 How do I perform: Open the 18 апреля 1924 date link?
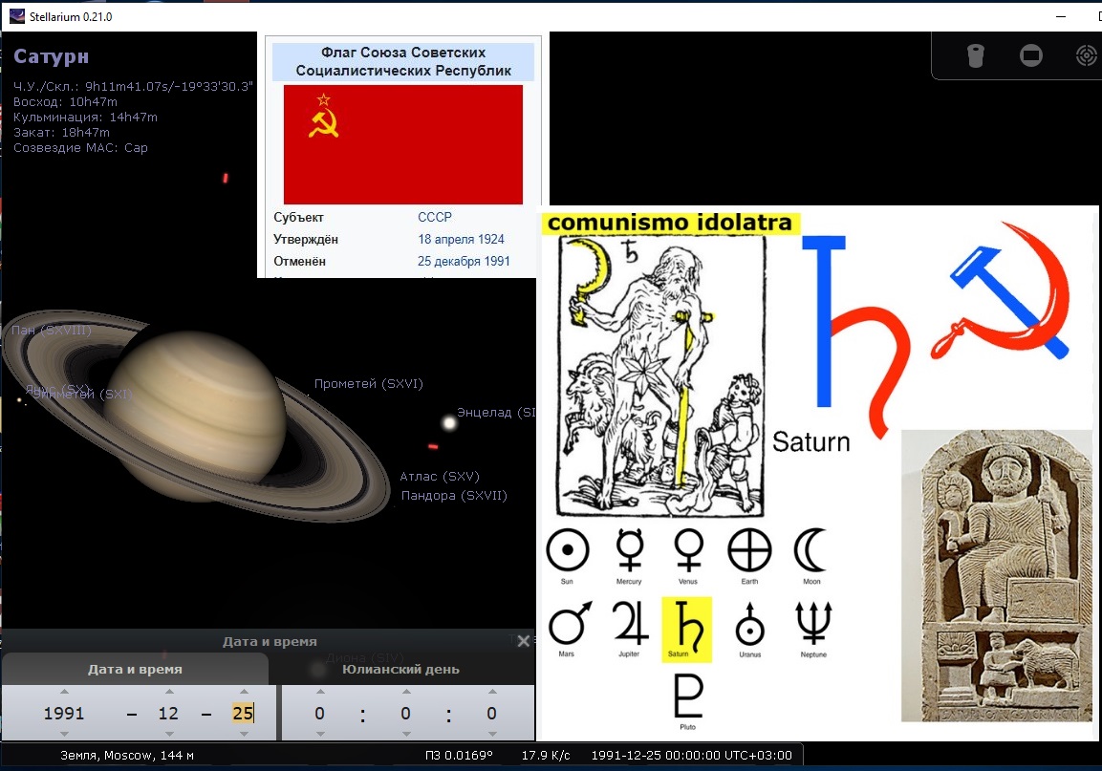tap(461, 239)
